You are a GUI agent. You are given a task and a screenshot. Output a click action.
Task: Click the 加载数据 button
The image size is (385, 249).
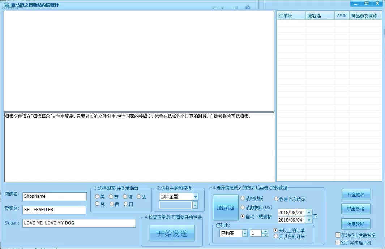(x=226, y=208)
